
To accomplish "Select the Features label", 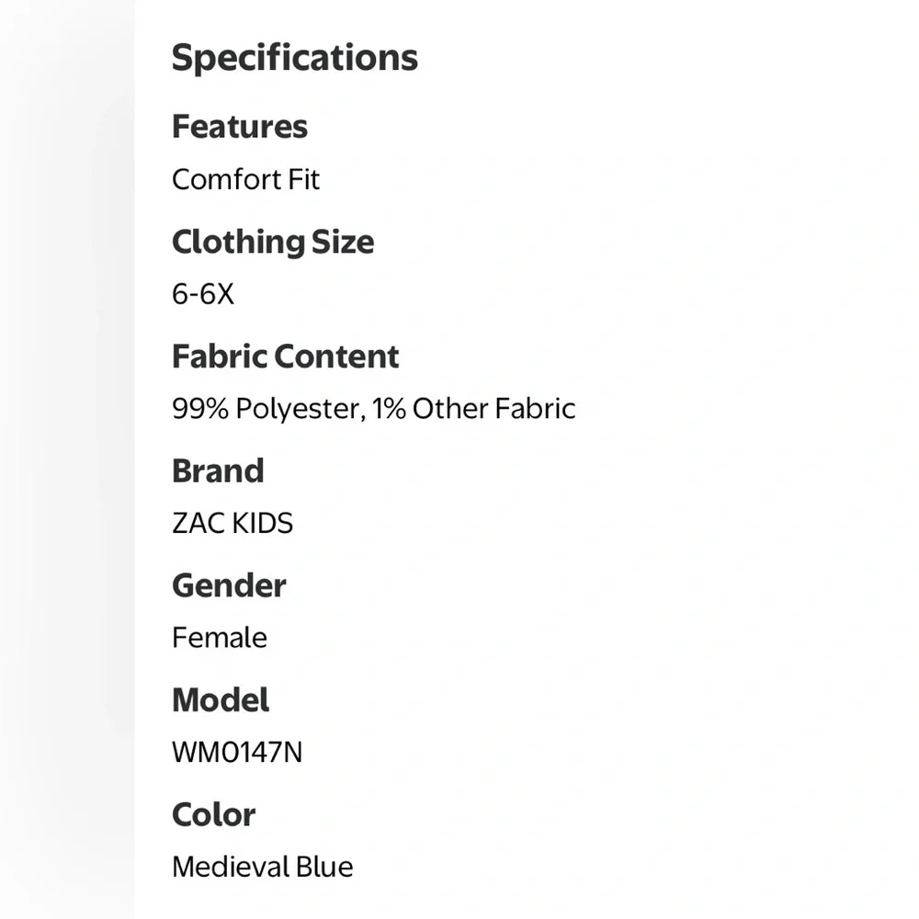I will click(239, 127).
